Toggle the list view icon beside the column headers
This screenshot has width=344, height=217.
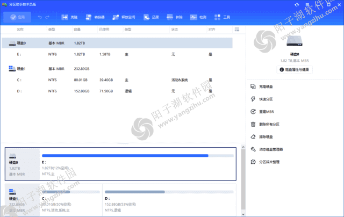pyautogui.click(x=236, y=30)
